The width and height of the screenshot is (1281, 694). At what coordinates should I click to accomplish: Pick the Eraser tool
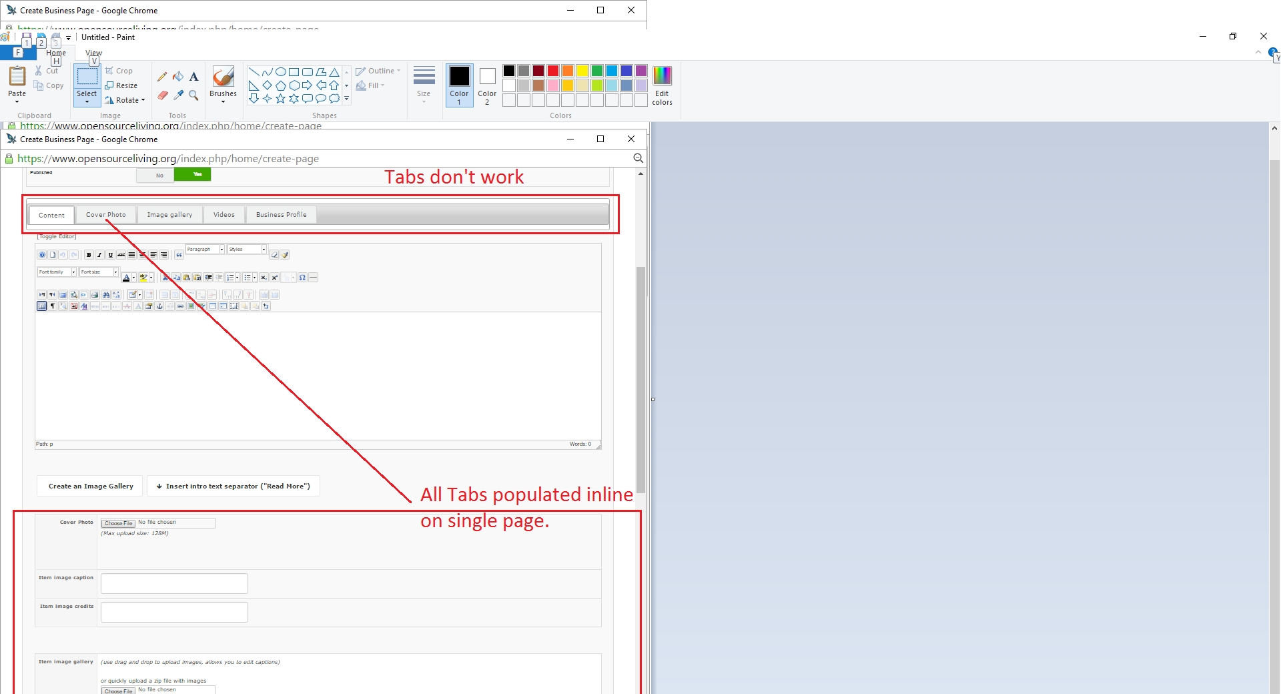162,95
